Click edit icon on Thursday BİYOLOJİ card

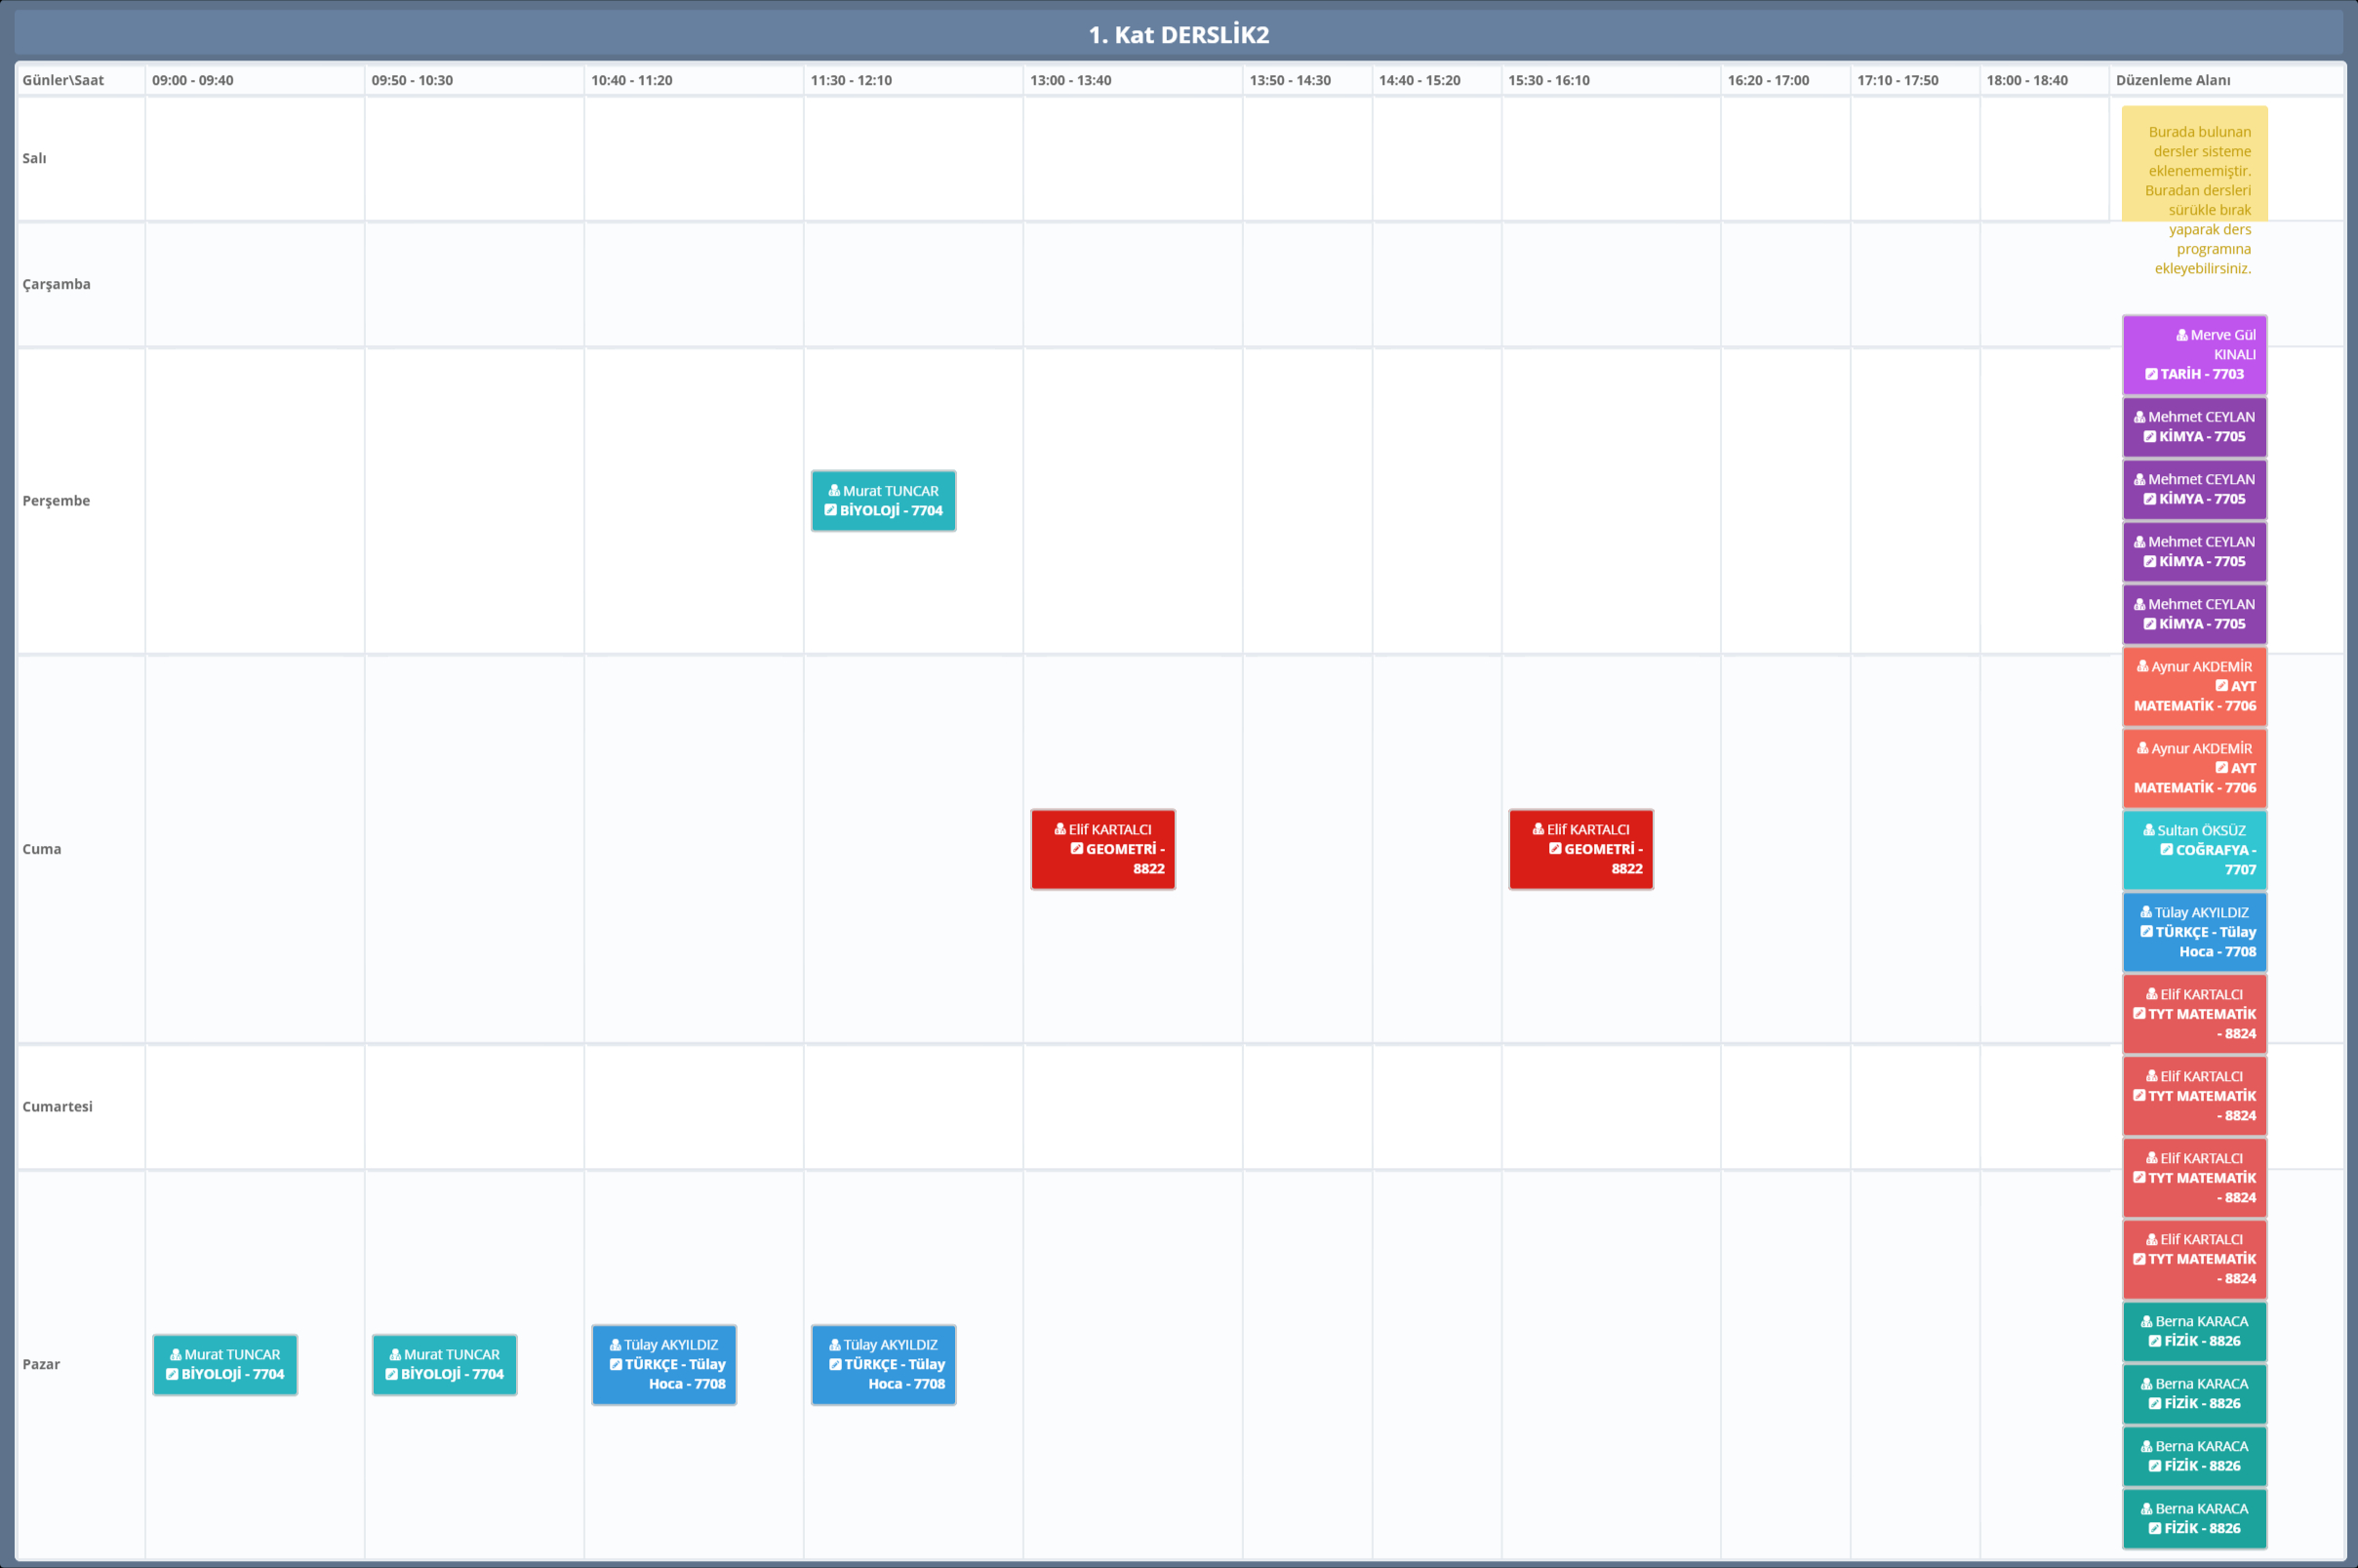tap(829, 510)
